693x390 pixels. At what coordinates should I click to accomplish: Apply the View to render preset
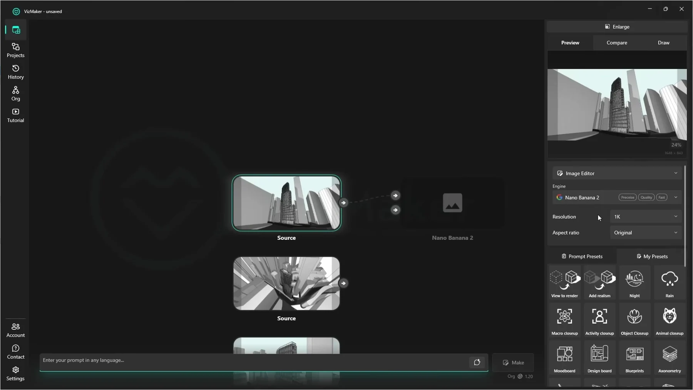[564, 283]
